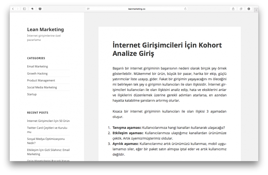Click the Pocket extension icon
This screenshot has width=268, height=175.
pos(40,9)
